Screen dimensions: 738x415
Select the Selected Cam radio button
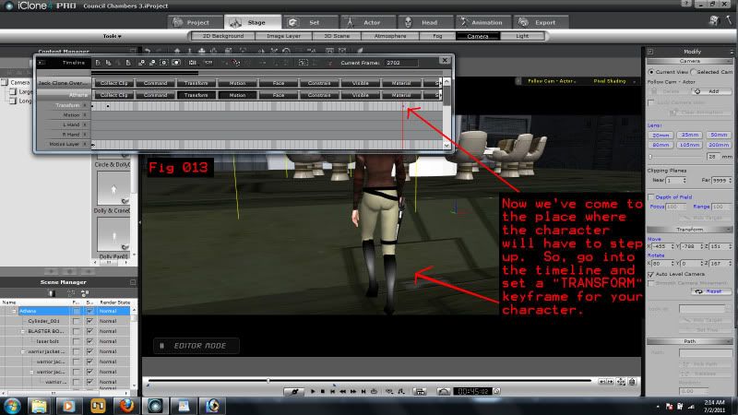(x=693, y=72)
